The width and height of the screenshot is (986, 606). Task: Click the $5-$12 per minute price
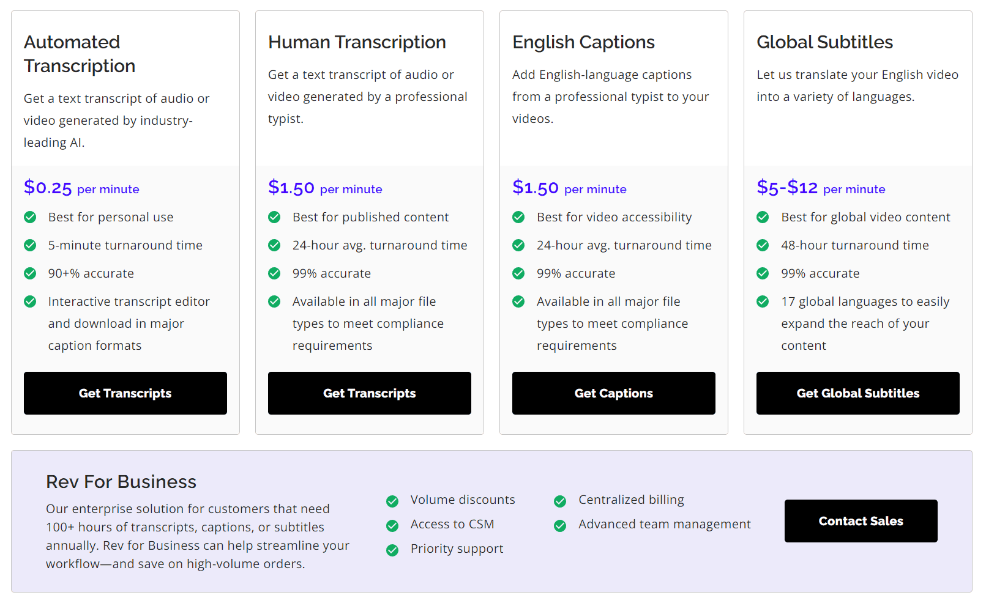821,187
